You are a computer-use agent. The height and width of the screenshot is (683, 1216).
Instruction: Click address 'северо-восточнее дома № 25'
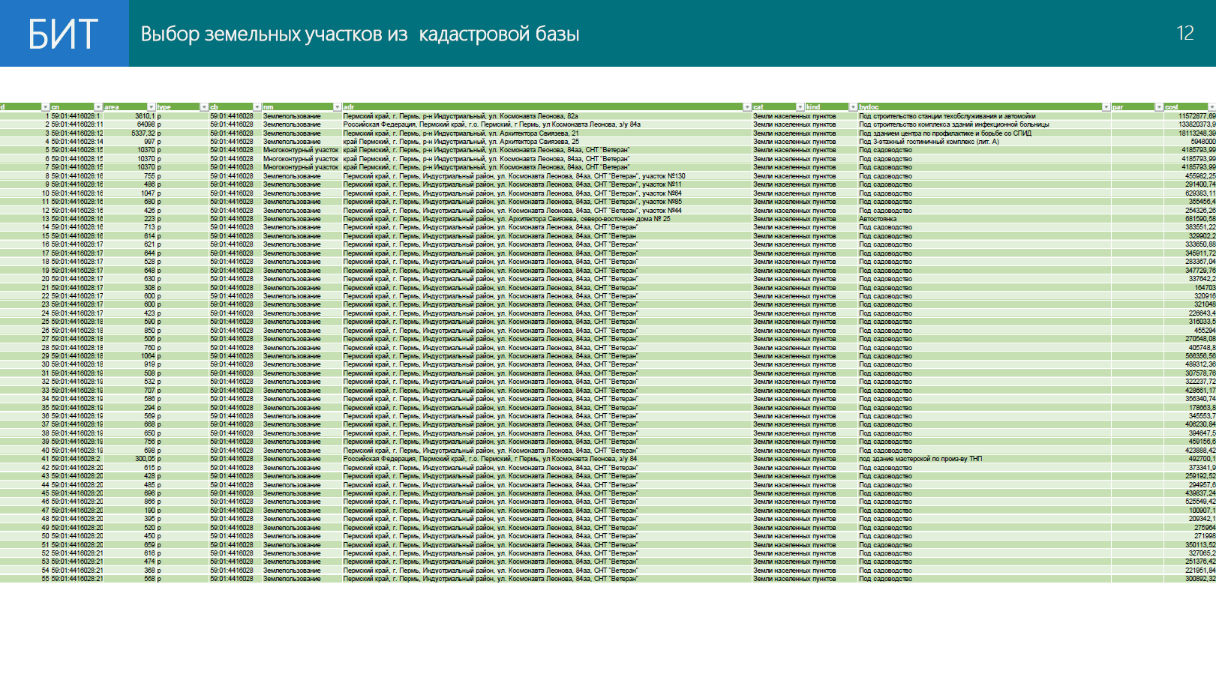point(507,219)
